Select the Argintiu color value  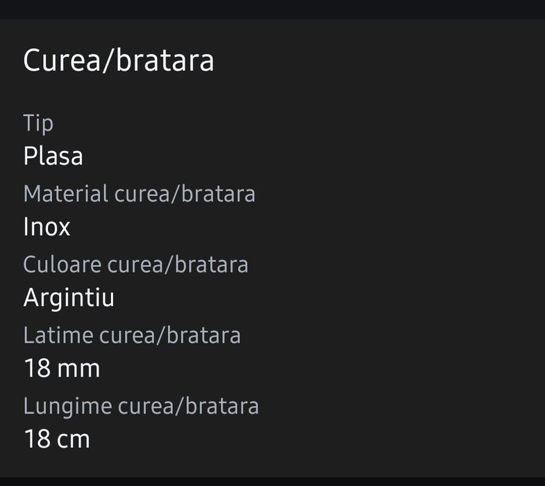click(x=69, y=298)
